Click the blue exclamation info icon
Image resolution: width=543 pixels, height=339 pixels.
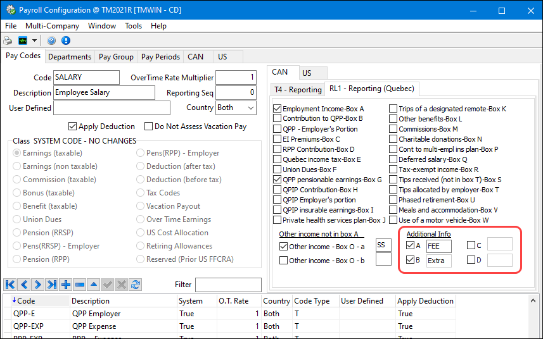point(65,40)
